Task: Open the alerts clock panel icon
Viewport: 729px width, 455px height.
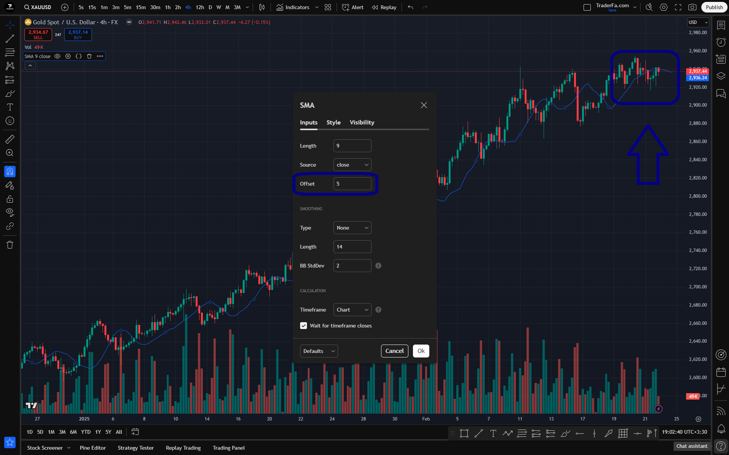Action: pyautogui.click(x=721, y=42)
